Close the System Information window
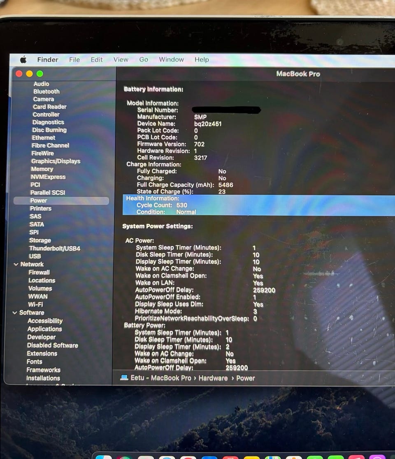Viewport: 395px width, 459px height. (x=19, y=74)
